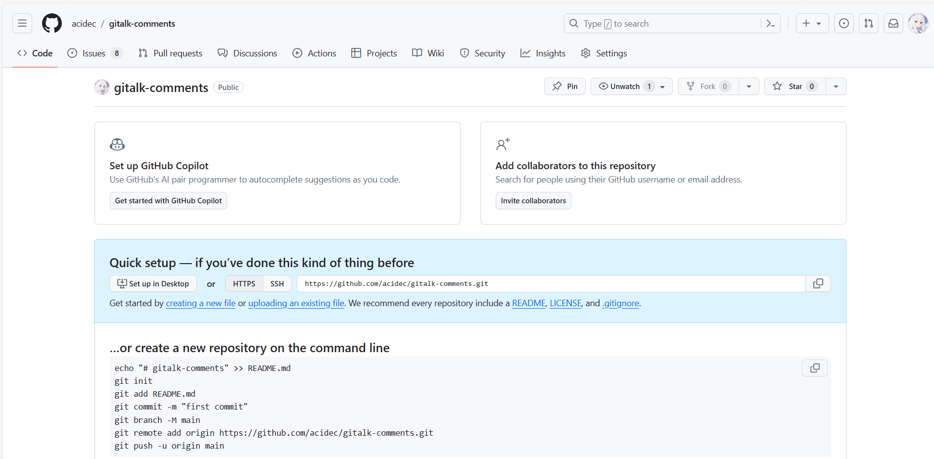Viewport: 934px width, 459px height.
Task: Click the add-person collaborators icon
Action: [503, 144]
